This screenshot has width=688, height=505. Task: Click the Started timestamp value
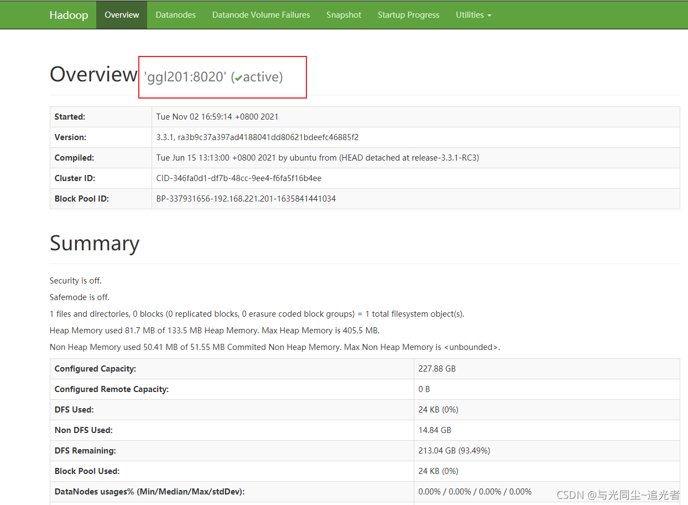(217, 117)
